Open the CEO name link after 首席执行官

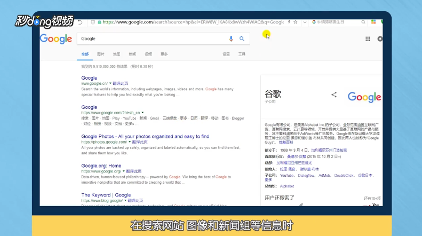(x=296, y=156)
